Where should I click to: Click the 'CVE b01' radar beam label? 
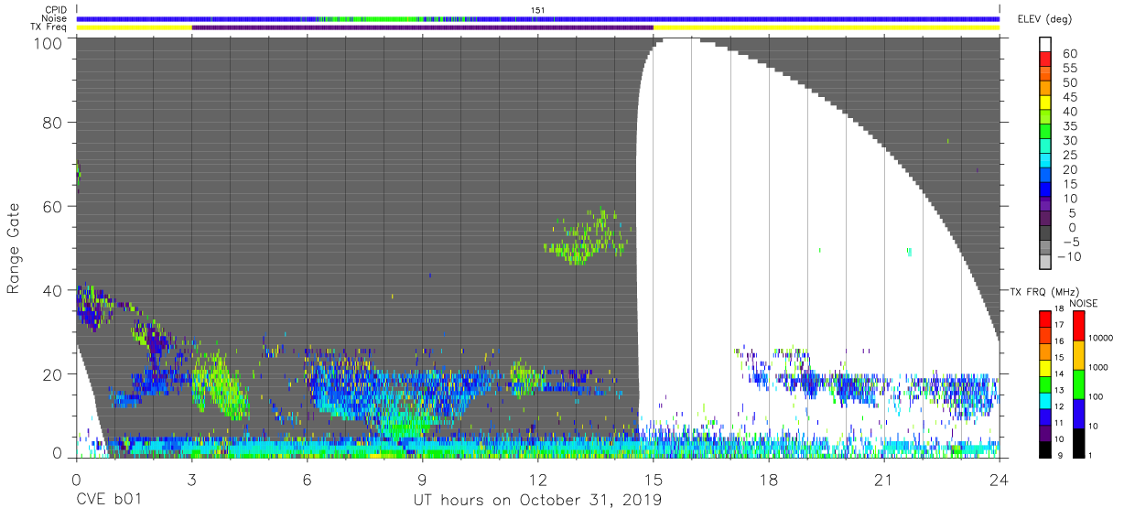(108, 501)
